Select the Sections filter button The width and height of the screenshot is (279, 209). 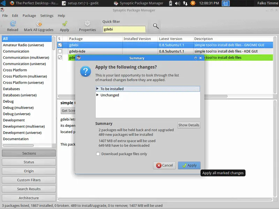(29, 153)
